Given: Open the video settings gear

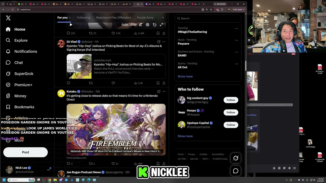Looking at the screenshot, I should click(x=147, y=25).
